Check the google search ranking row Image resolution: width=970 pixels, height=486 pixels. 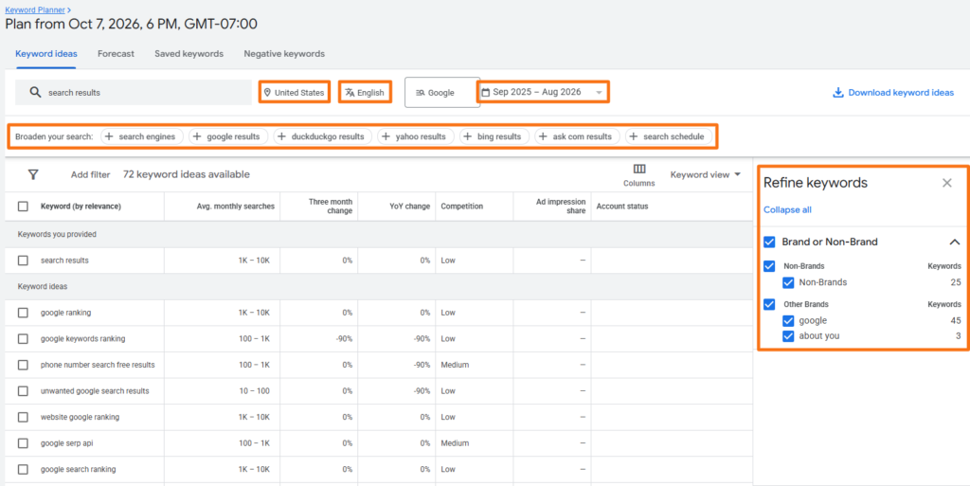23,469
